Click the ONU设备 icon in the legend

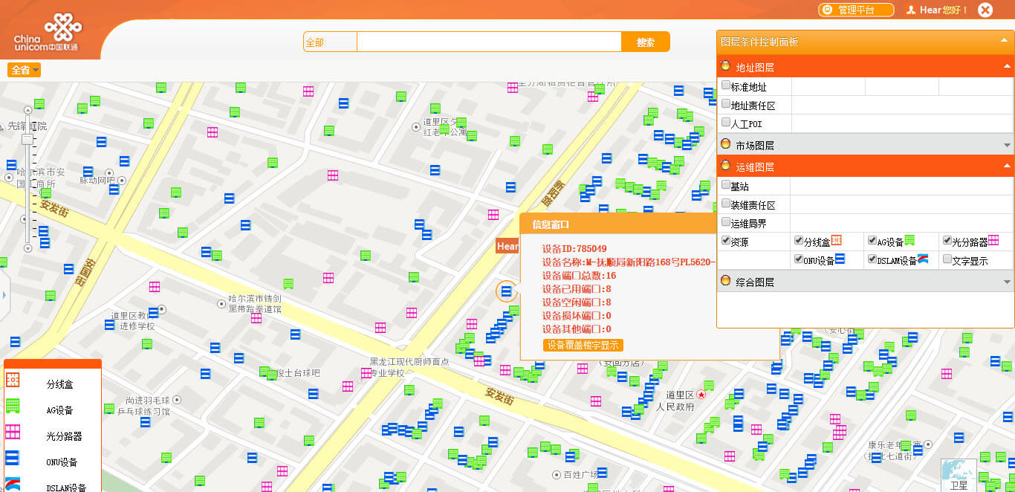point(13,458)
